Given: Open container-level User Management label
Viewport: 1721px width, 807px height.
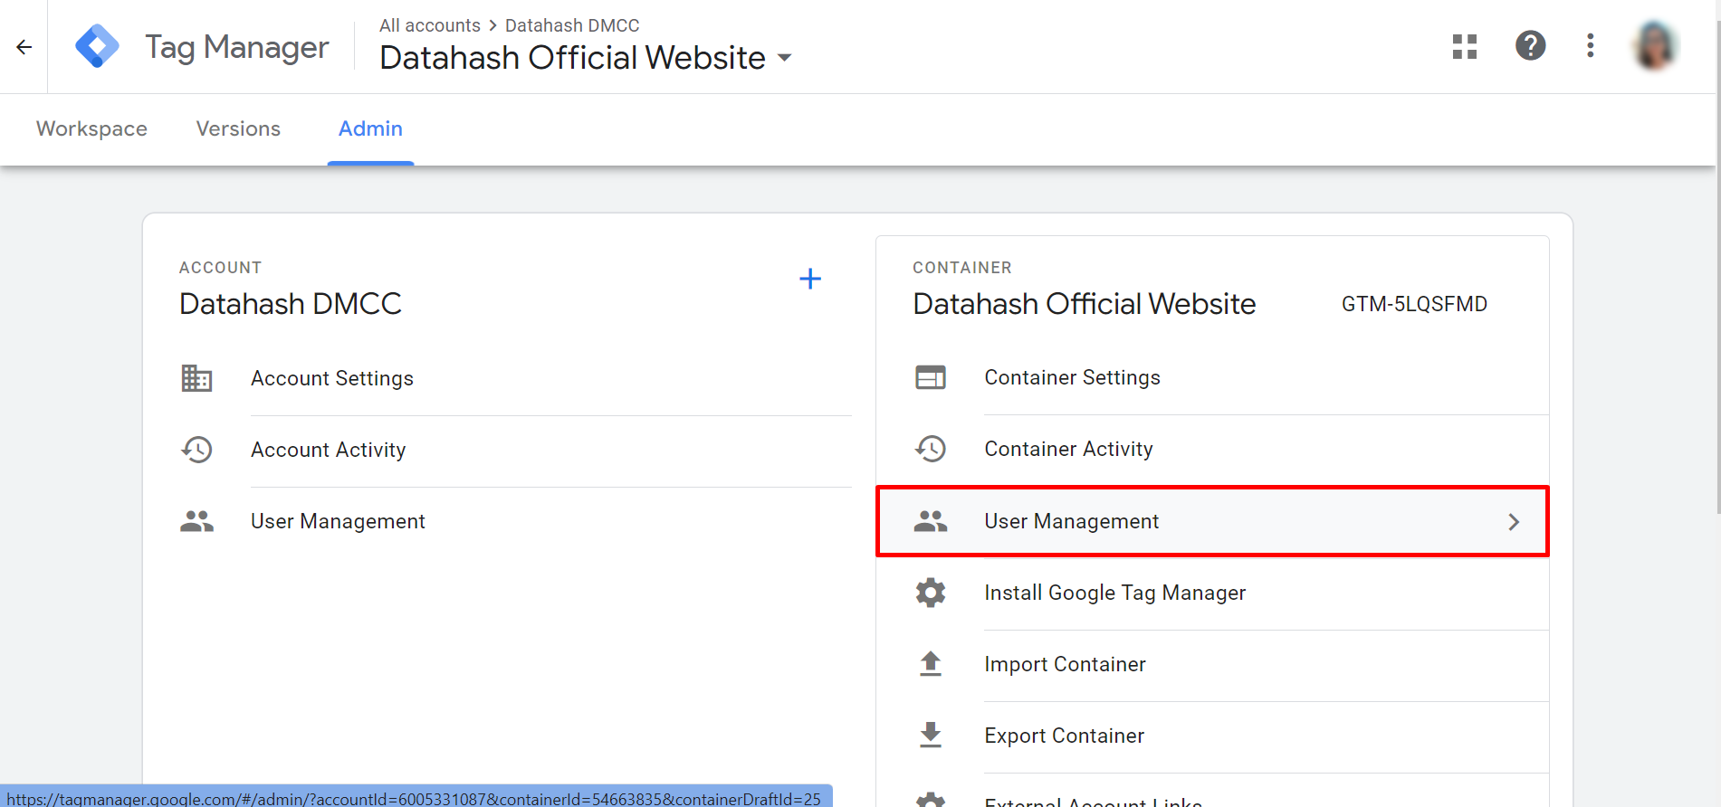Looking at the screenshot, I should coord(1072,521).
